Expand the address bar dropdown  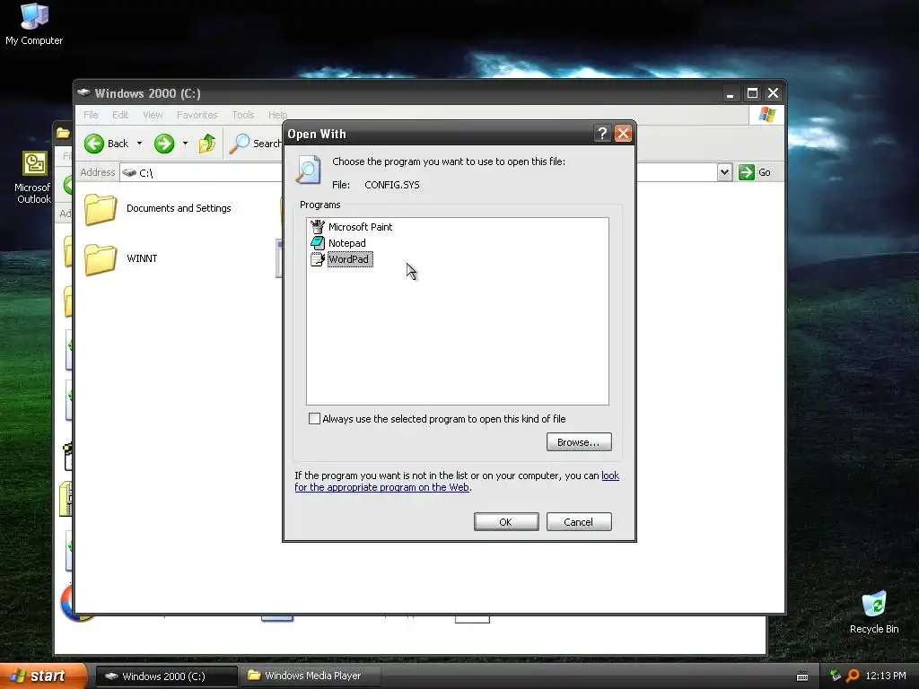724,172
